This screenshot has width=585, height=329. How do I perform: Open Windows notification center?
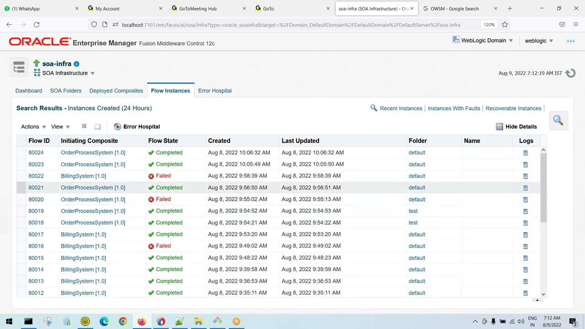[x=573, y=321]
